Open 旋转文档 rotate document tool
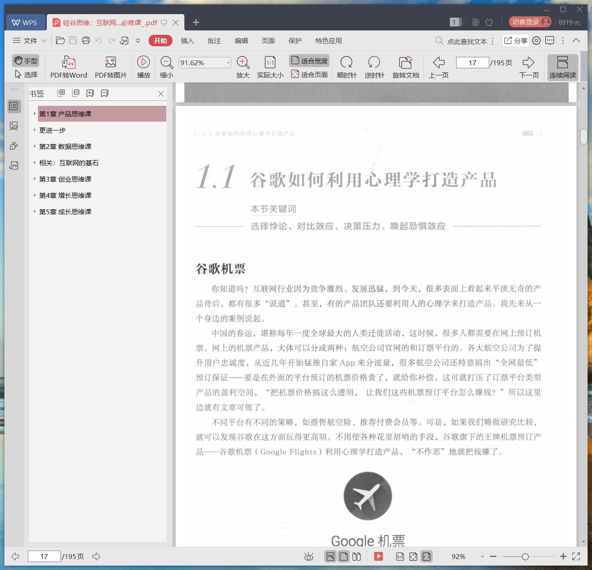This screenshot has width=592, height=570. tap(405, 67)
